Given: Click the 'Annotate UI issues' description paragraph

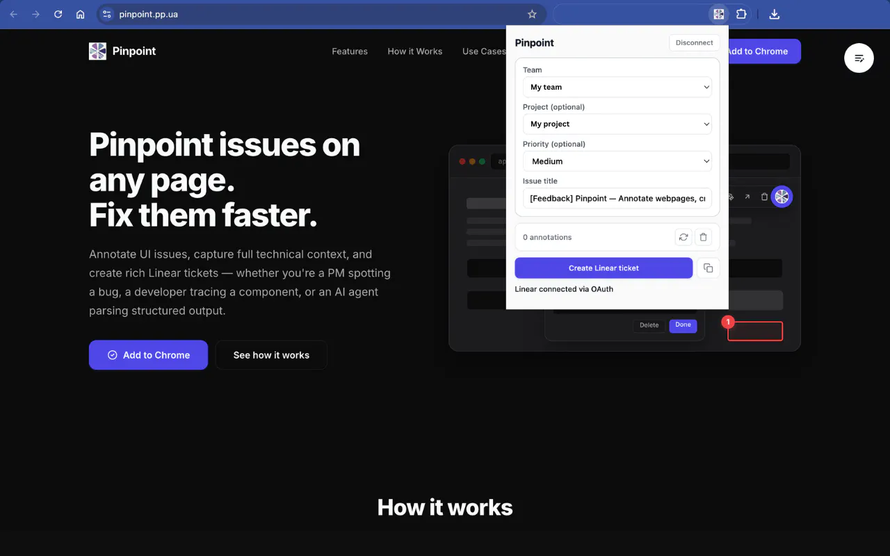Looking at the screenshot, I should (240, 282).
